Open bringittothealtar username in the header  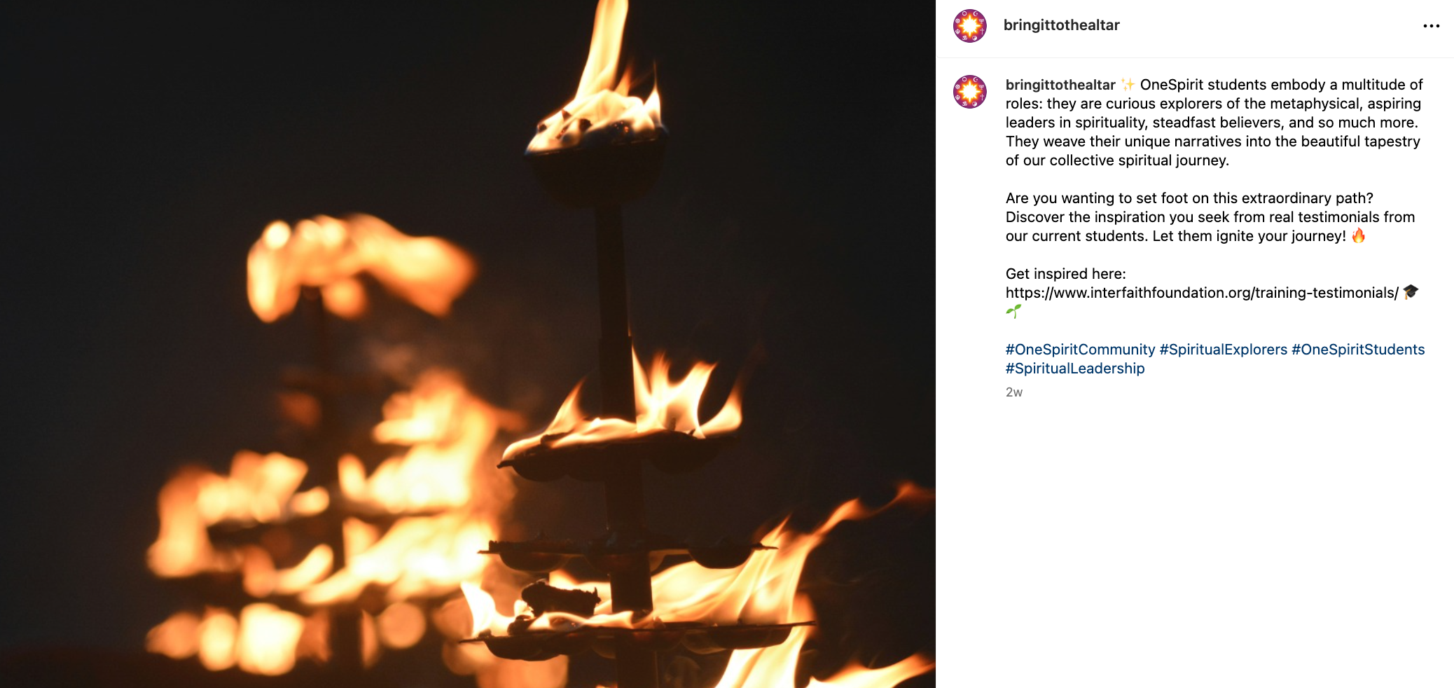[x=1061, y=25]
